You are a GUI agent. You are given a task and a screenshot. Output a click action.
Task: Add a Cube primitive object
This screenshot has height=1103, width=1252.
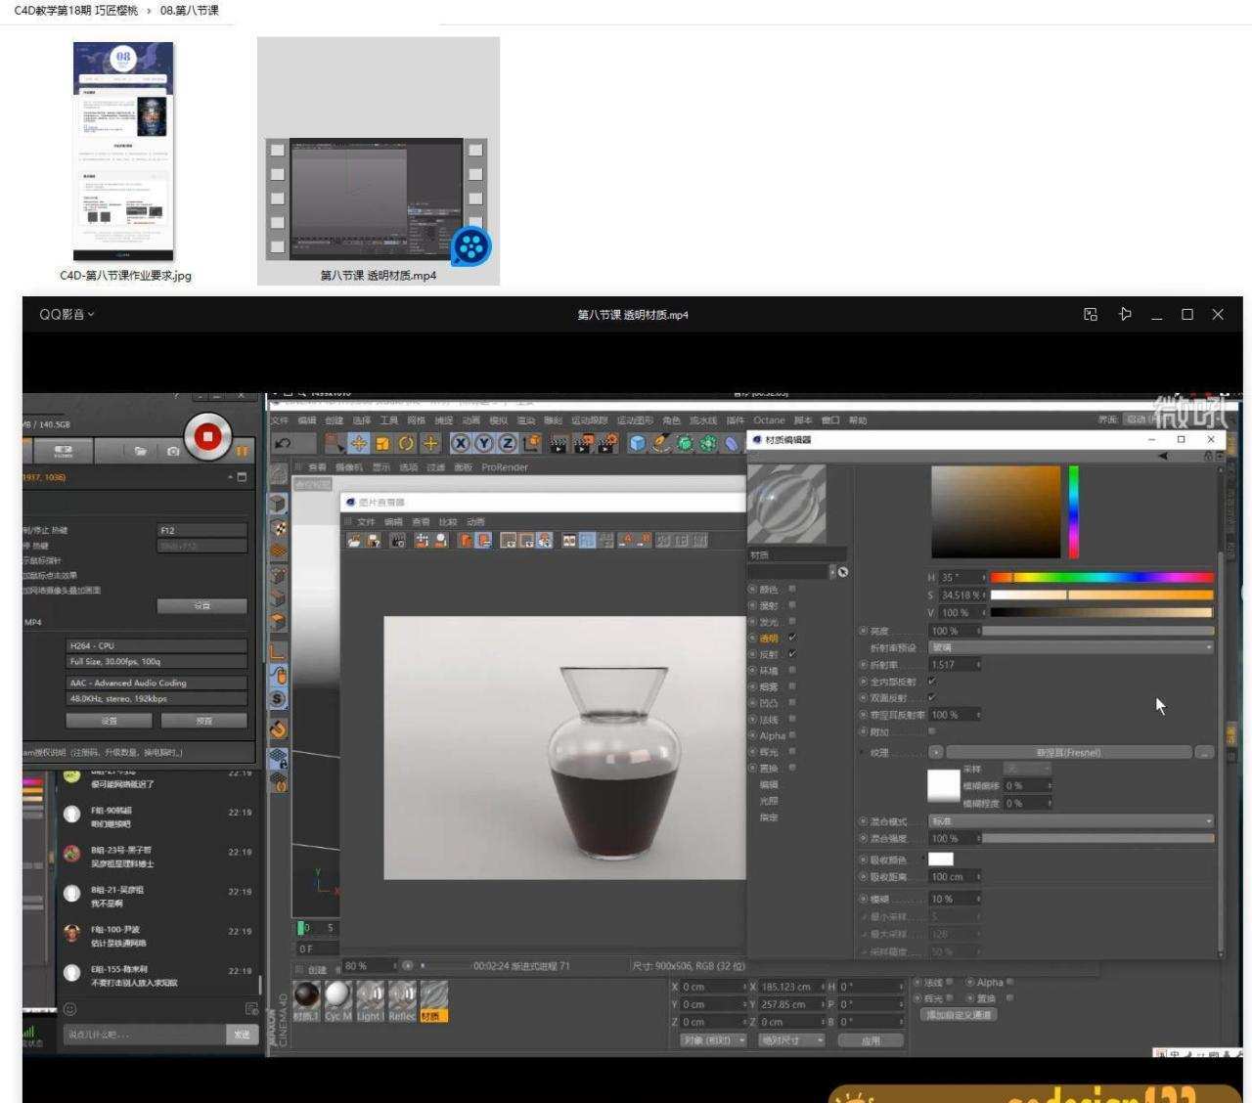(638, 443)
